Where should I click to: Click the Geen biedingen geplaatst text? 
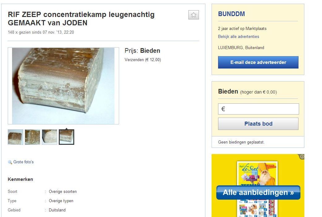point(241,142)
